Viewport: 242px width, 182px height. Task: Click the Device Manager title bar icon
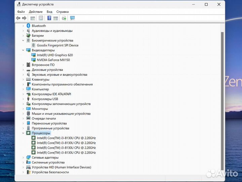click(x=19, y=4)
